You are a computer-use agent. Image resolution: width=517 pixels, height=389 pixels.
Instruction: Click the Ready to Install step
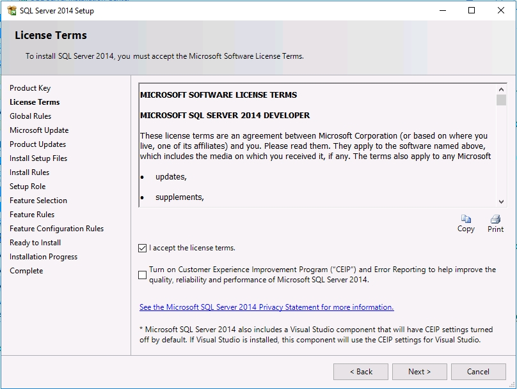pyautogui.click(x=35, y=243)
